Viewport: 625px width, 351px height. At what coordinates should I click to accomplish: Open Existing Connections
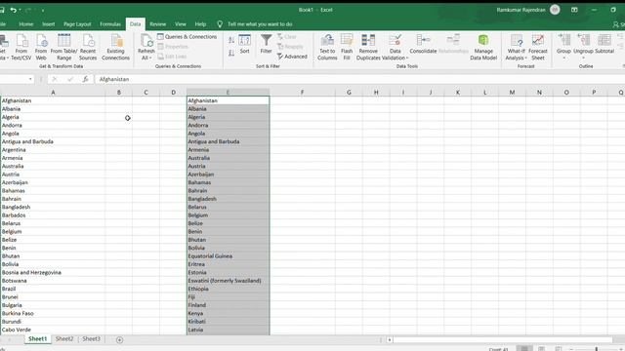(115, 47)
